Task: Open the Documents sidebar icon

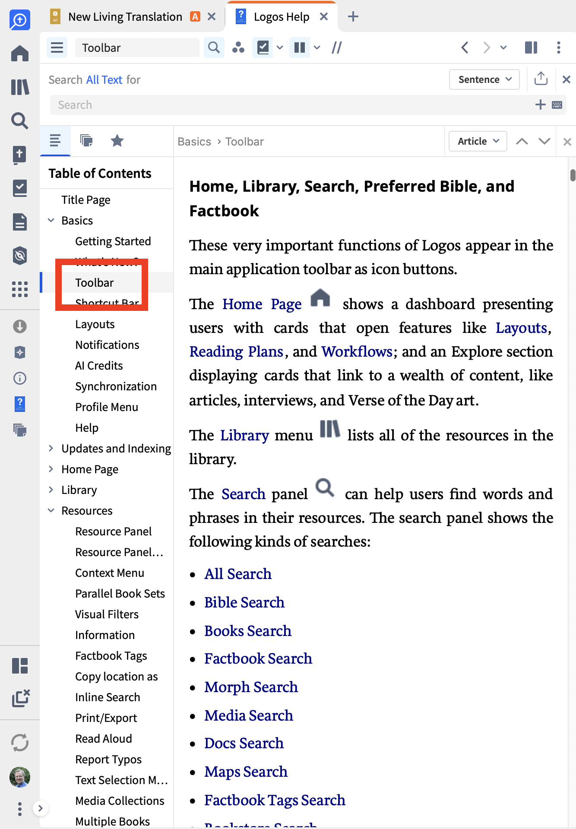Action: point(20,222)
